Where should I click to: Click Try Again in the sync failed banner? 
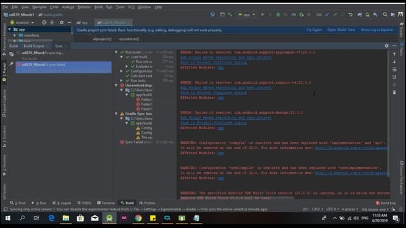pos(314,30)
